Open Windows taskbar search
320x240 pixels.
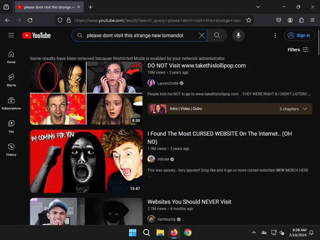pos(146,232)
